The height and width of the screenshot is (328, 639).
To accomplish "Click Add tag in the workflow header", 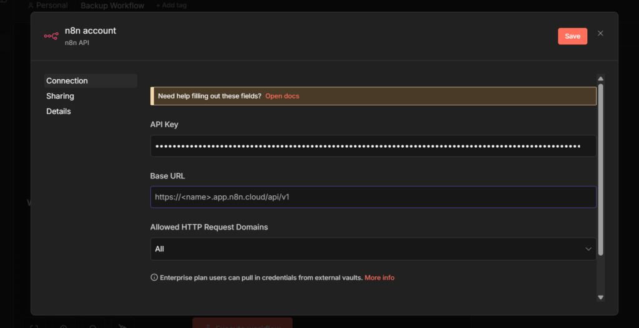I will (x=171, y=6).
